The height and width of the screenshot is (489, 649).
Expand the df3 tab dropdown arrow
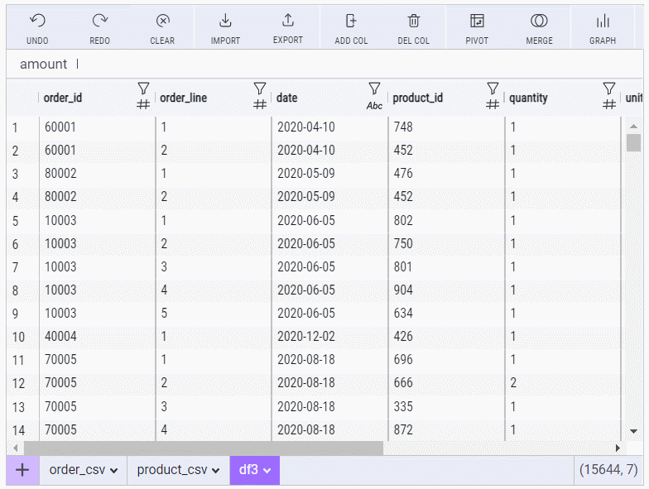click(x=268, y=470)
